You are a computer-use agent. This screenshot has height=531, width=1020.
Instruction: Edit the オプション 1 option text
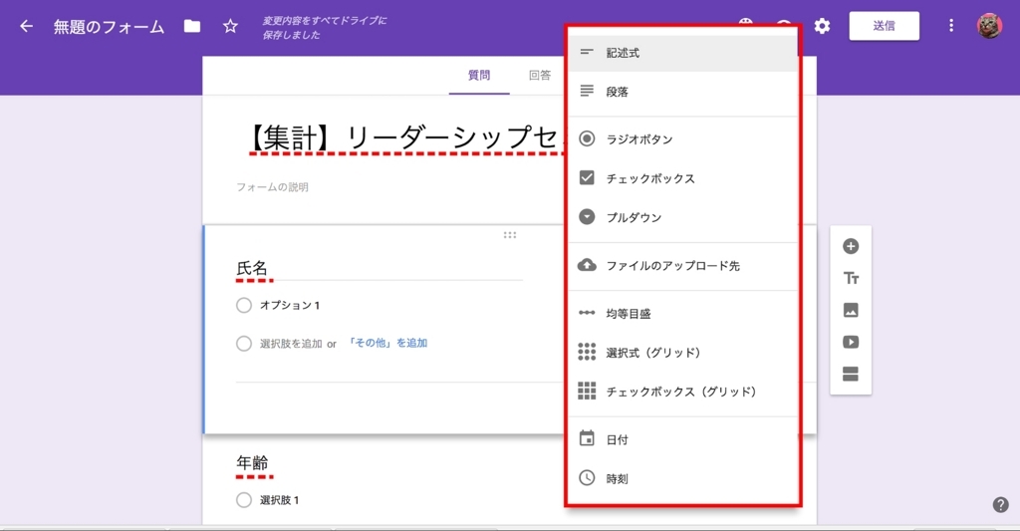point(290,305)
